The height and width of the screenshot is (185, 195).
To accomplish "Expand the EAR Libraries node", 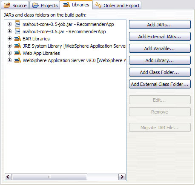I will tap(9, 38).
